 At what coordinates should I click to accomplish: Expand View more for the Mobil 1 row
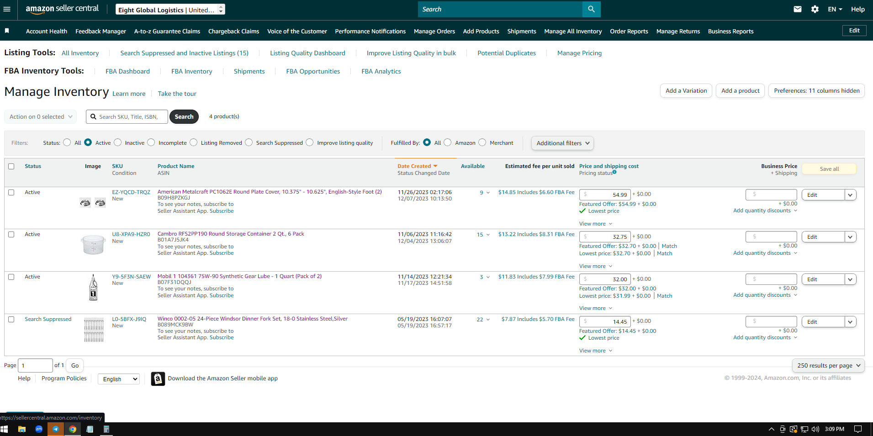(x=596, y=309)
